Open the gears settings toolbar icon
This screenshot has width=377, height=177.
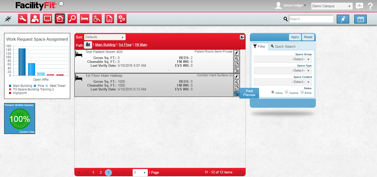pyautogui.click(x=122, y=19)
